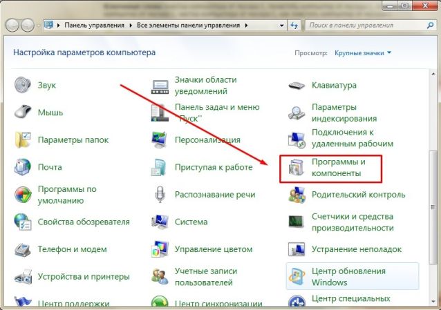Open the Система computer icon
Image resolution: width=441 pixels, height=310 pixels.
point(160,222)
